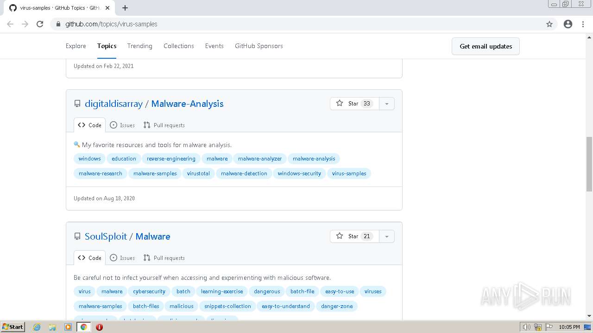The width and height of the screenshot is (593, 333).
Task: Click the malware-analyzer topic tag
Action: tap(260, 159)
